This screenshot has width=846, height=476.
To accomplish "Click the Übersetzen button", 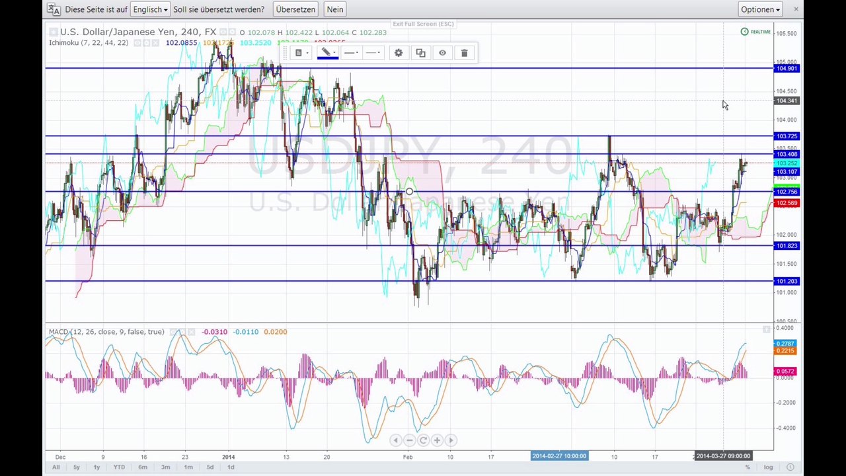I will [295, 9].
